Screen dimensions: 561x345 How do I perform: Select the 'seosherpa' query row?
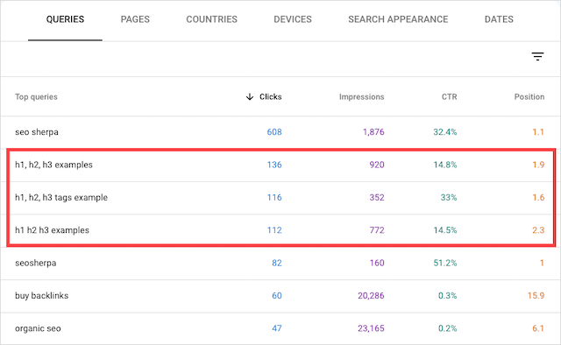[x=280, y=264]
